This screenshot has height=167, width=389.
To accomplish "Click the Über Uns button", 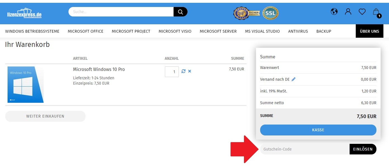I will pyautogui.click(x=369, y=31).
